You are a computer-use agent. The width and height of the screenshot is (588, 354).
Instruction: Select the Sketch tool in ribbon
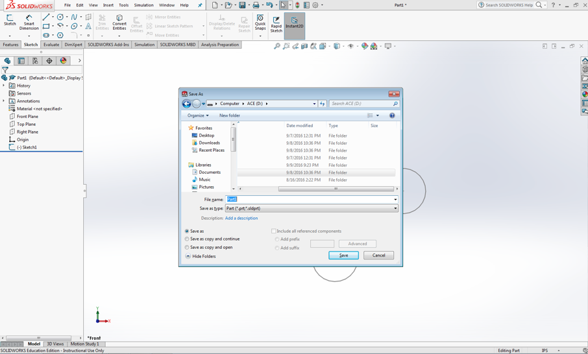pyautogui.click(x=10, y=20)
